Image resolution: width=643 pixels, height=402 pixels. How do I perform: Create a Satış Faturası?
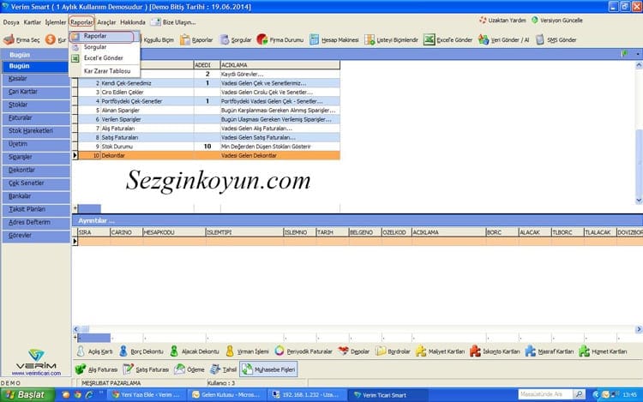coord(146,369)
